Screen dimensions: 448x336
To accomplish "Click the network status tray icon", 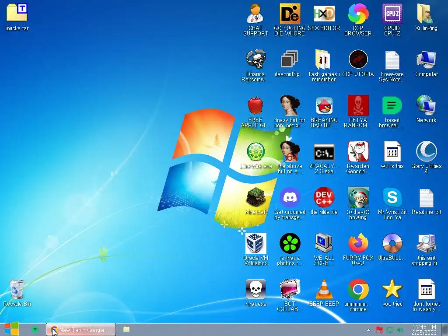I will click(390, 330).
